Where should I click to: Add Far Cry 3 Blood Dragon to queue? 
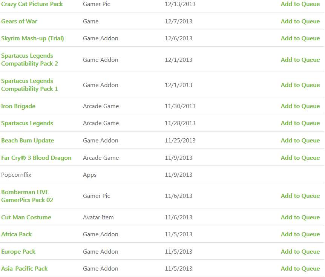300,158
